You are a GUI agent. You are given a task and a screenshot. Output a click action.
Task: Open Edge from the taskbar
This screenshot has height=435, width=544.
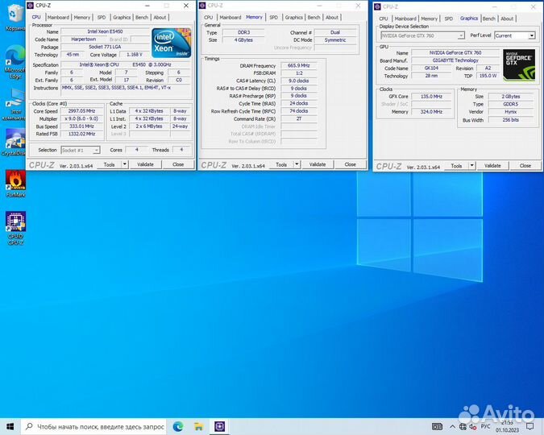tap(178, 426)
